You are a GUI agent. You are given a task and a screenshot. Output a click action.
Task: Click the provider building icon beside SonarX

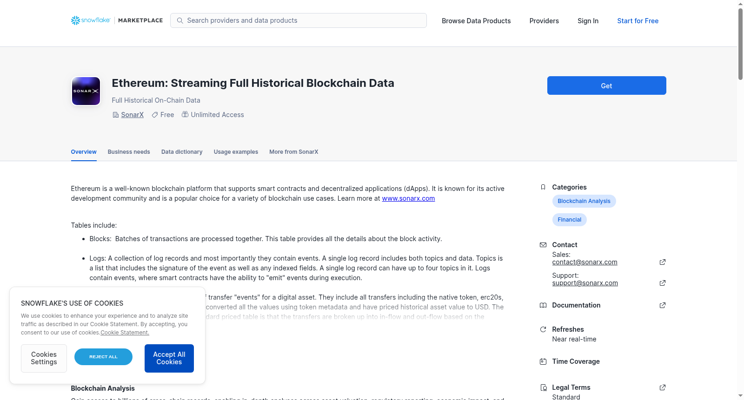click(x=116, y=115)
